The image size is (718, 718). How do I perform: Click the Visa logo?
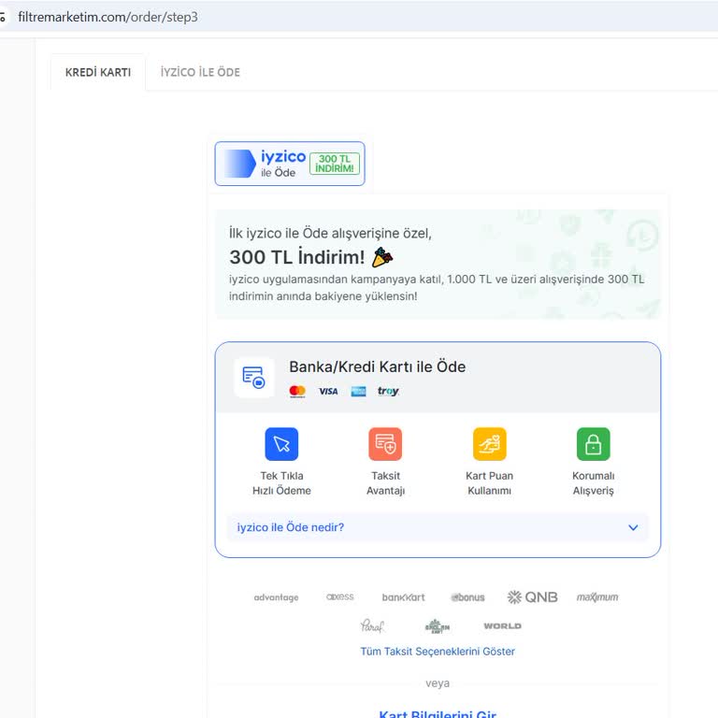328,391
